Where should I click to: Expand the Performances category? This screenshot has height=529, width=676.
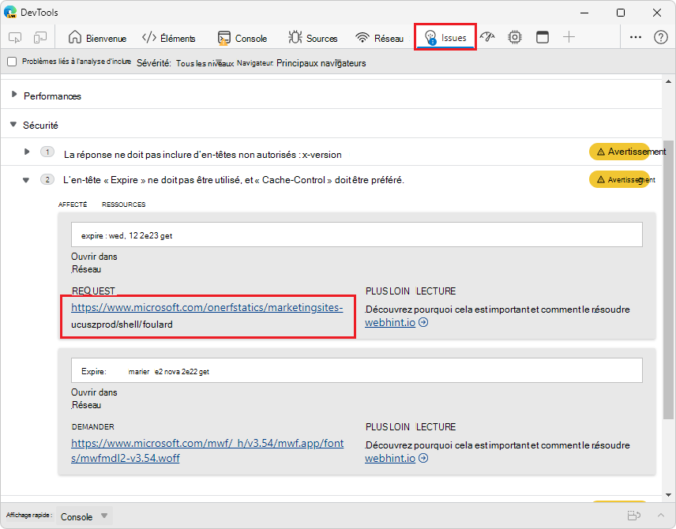[x=13, y=94]
